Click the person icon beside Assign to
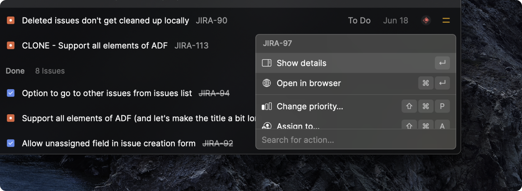Viewport: 522px width, 191px height. [x=266, y=126]
